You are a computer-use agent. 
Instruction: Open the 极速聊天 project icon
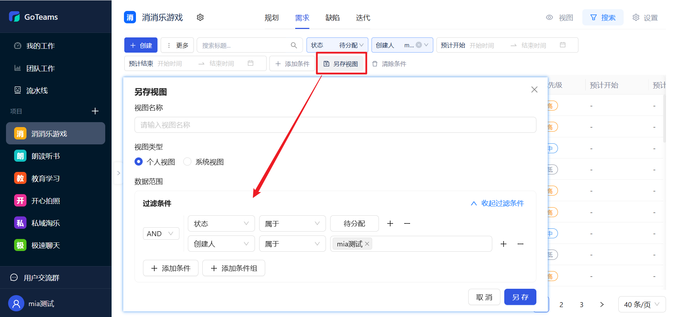click(20, 245)
